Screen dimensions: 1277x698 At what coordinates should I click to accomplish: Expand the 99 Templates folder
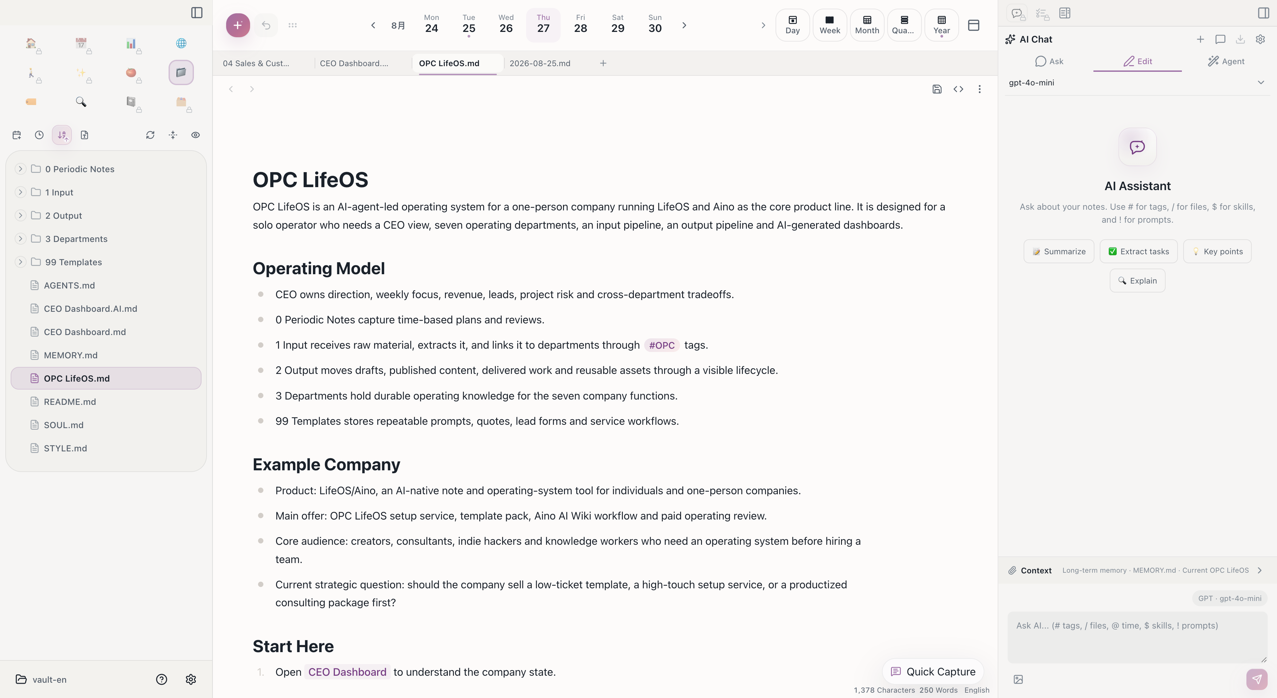pyautogui.click(x=20, y=262)
